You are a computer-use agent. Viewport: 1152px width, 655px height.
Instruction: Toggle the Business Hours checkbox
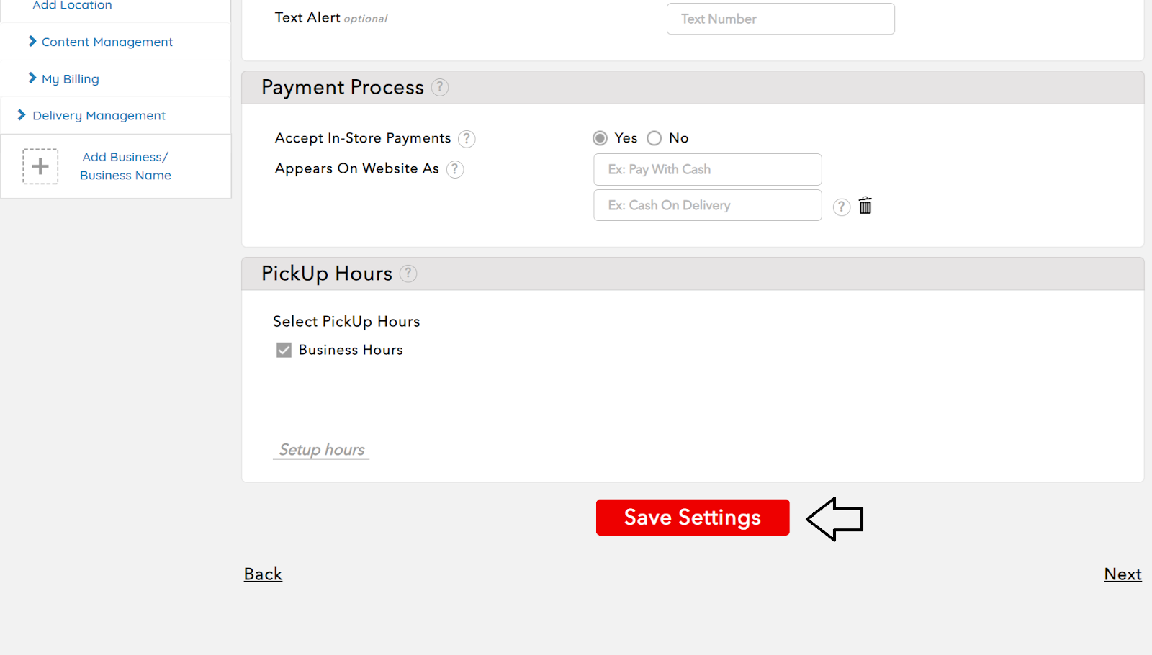[284, 350]
